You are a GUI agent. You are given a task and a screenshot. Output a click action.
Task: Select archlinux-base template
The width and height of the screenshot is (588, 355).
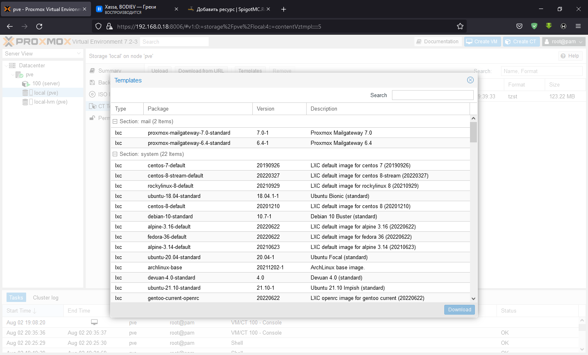pos(290,267)
